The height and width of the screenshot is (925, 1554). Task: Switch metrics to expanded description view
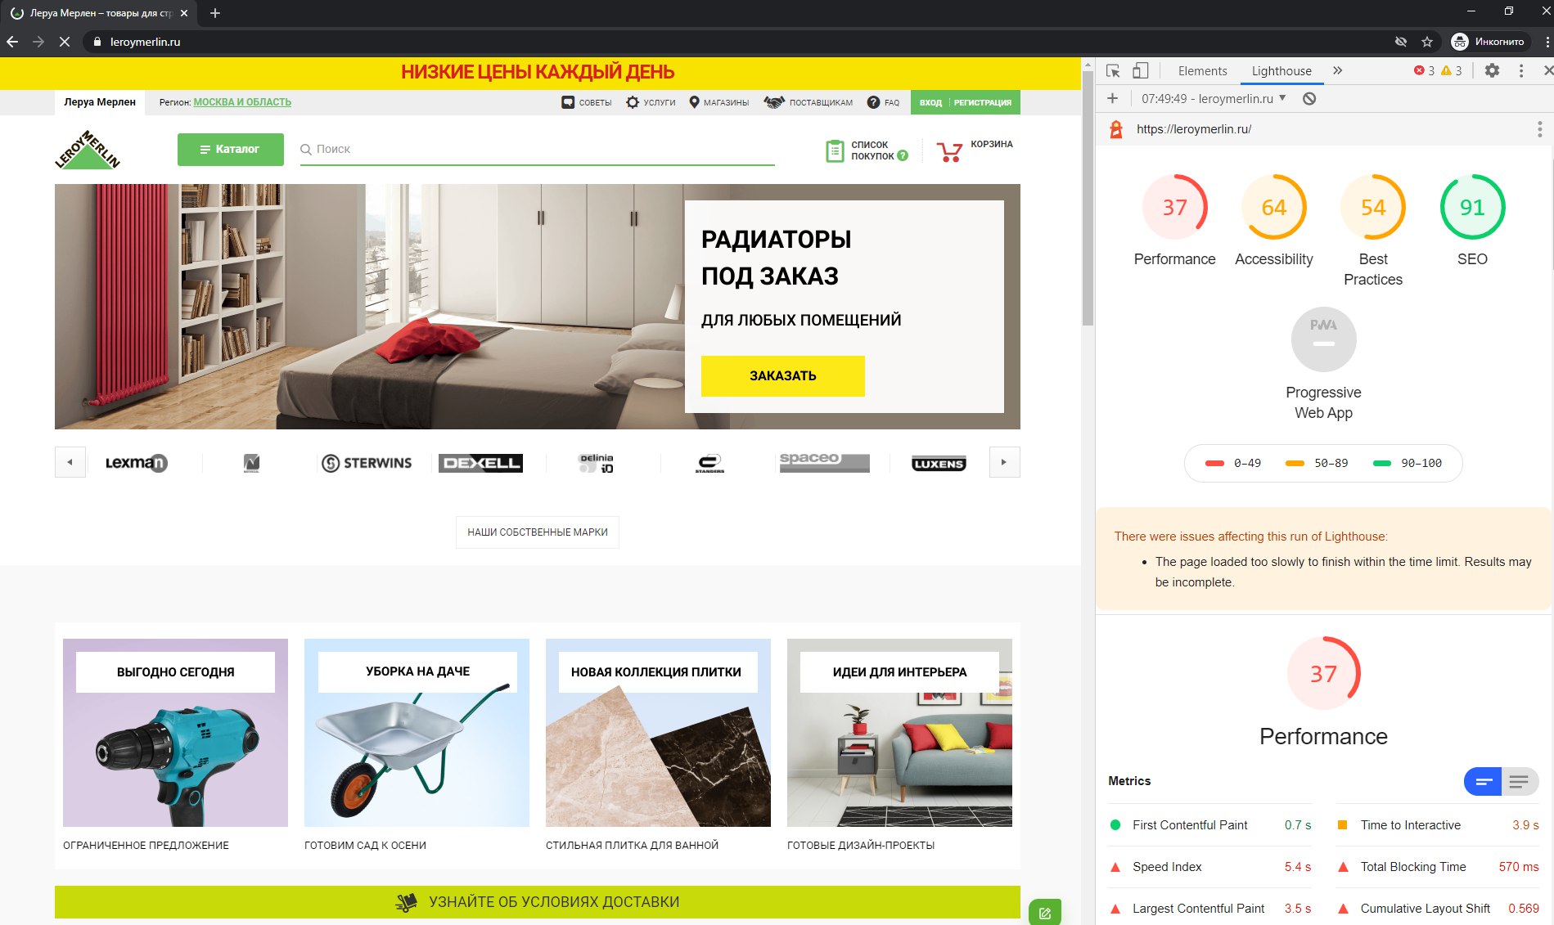click(1520, 782)
